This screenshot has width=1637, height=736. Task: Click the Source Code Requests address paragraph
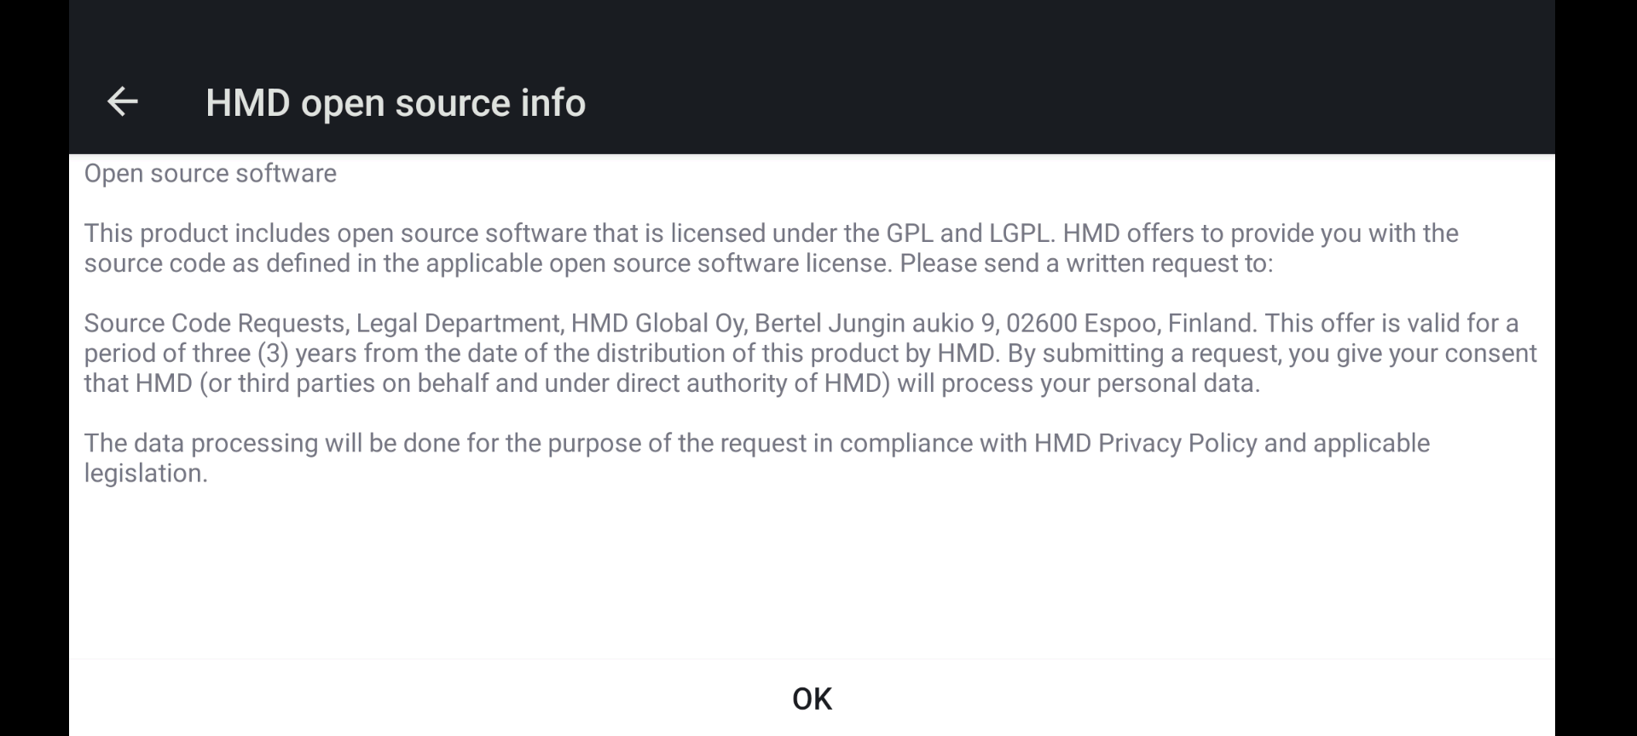click(810, 352)
